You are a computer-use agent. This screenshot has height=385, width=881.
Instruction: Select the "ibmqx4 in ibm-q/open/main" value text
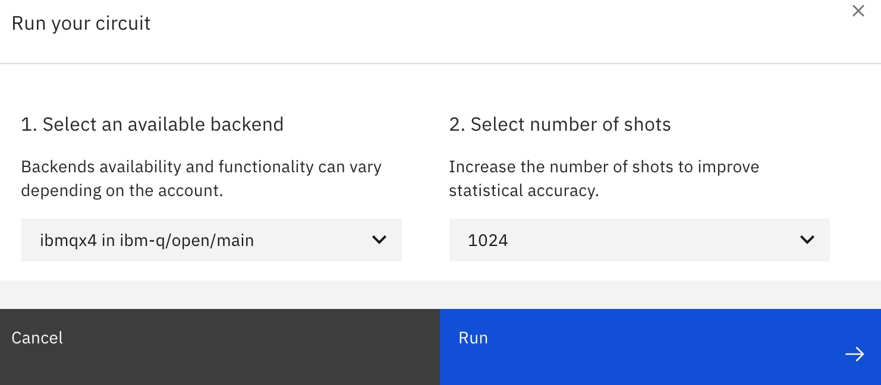click(x=147, y=240)
